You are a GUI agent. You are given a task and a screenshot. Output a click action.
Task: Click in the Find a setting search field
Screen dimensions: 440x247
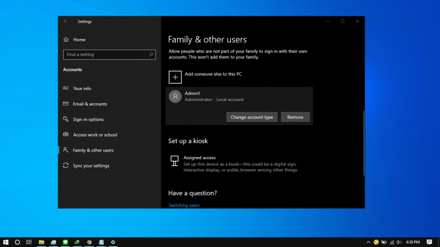[109, 54]
